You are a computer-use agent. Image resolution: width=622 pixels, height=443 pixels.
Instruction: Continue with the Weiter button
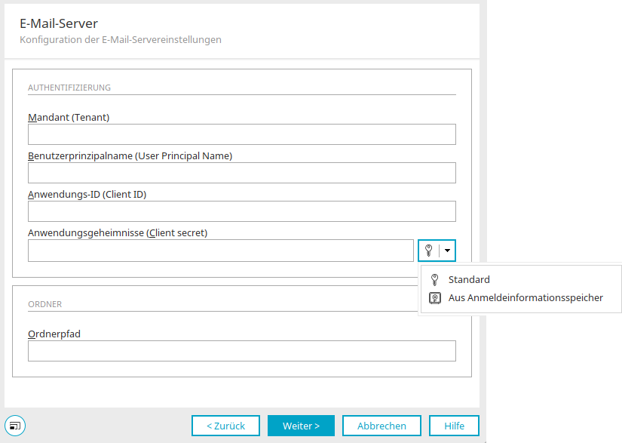301,426
